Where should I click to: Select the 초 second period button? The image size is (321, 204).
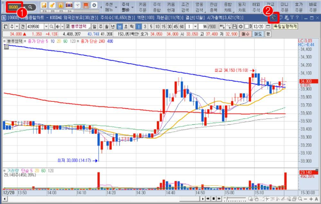(126, 26)
